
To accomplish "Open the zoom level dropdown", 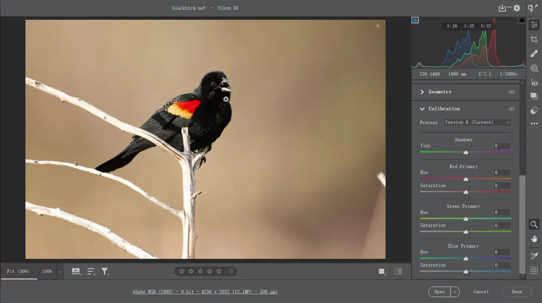I will [x=61, y=271].
